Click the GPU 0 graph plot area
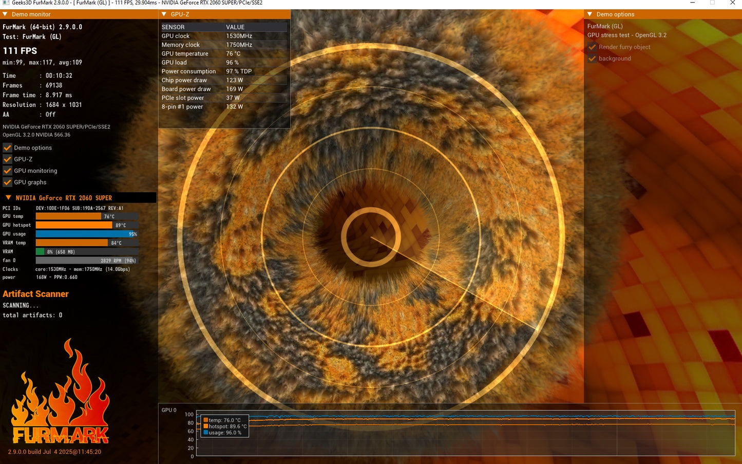The image size is (742, 464). 466,434
